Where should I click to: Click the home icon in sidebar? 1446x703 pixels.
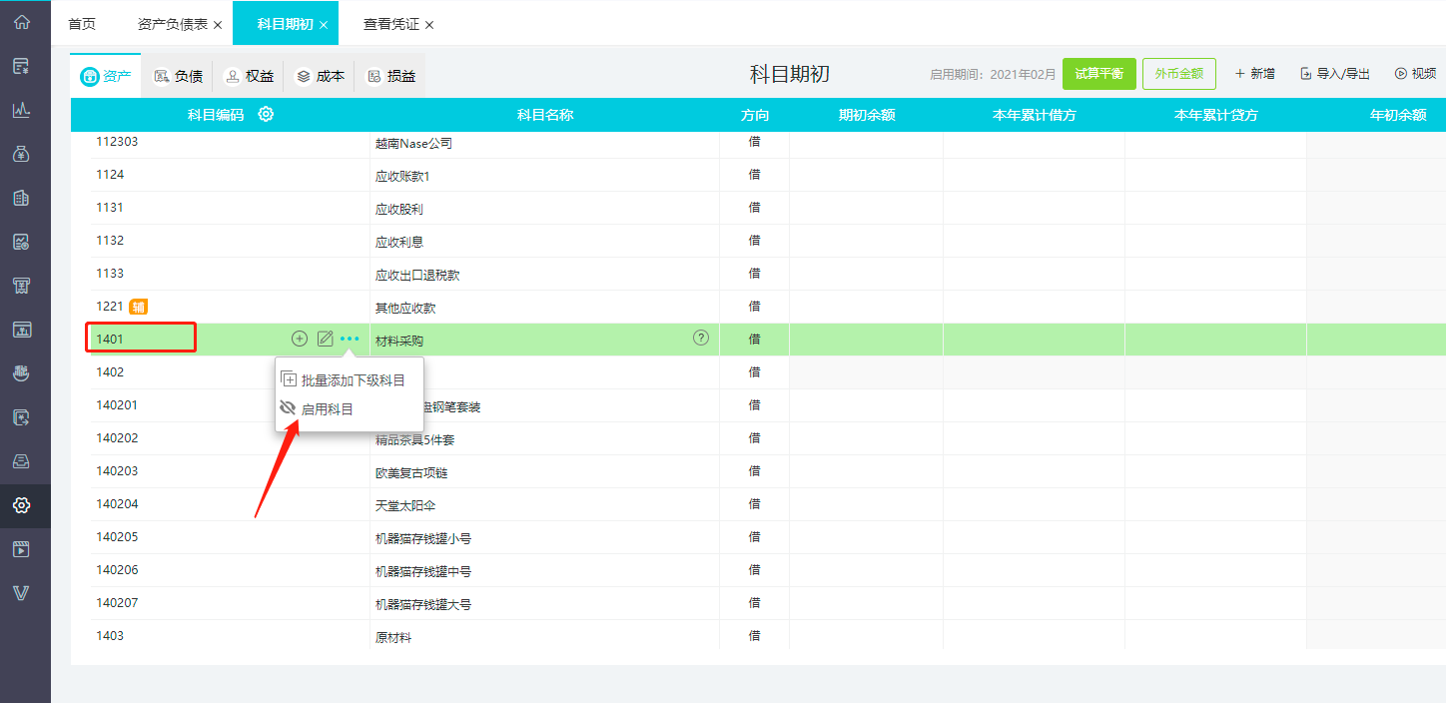click(x=21, y=22)
